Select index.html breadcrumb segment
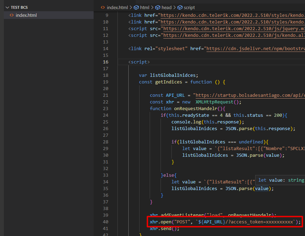This screenshot has width=305, height=236. pos(117,8)
